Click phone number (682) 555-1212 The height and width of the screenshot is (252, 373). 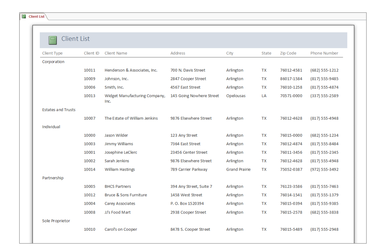coord(324,70)
